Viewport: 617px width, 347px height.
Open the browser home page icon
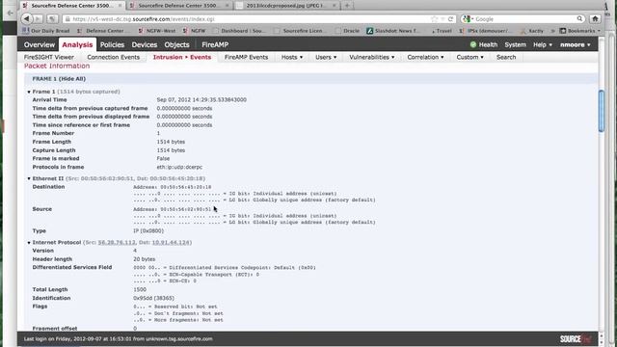[595, 18]
